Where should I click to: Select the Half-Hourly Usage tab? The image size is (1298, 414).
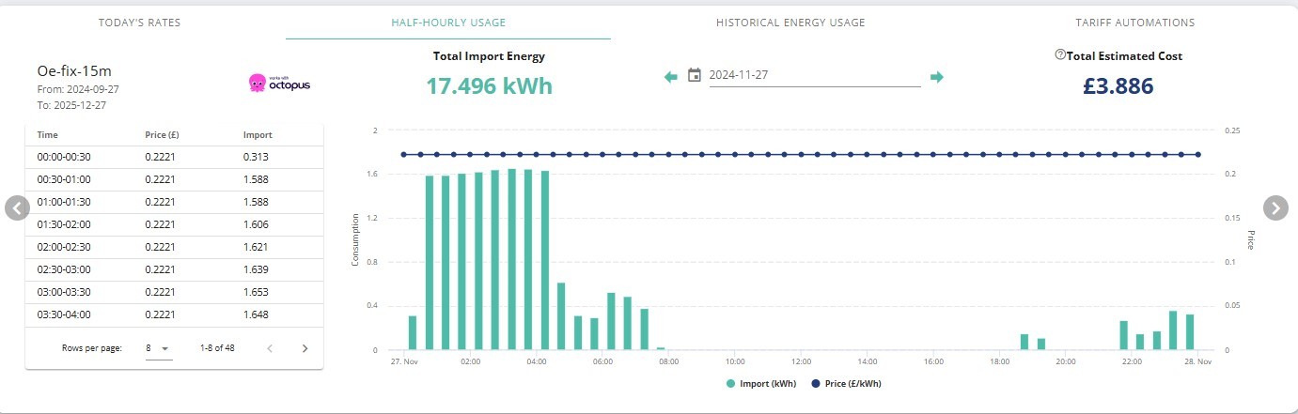[447, 23]
